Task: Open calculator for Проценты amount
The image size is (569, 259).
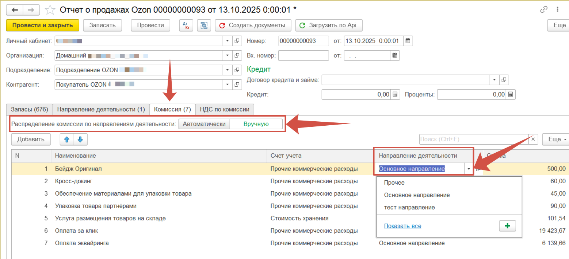Action: (511, 95)
